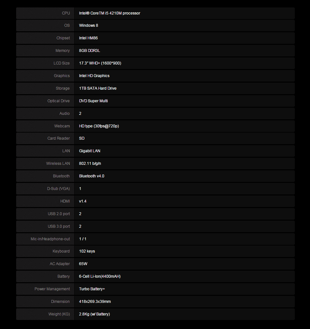The width and height of the screenshot is (310, 329).
Task: Click the USB 3.0 port label
Action: pos(58,226)
